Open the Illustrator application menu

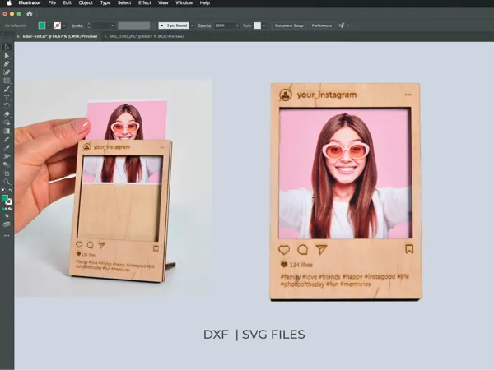tap(30, 2)
